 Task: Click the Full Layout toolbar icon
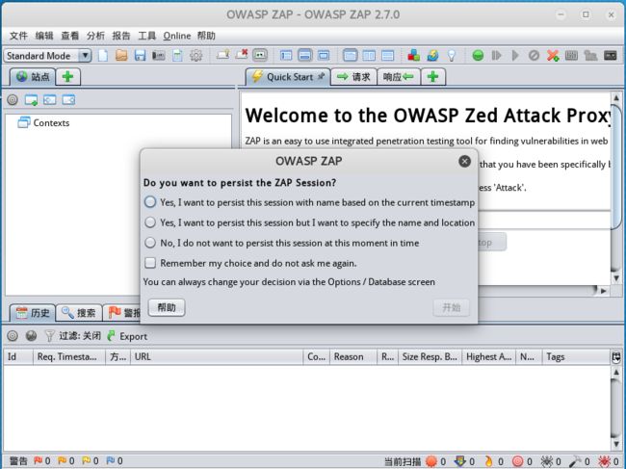coord(324,55)
